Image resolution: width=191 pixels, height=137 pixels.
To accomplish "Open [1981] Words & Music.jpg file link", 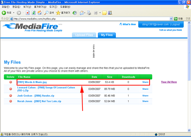I will click(32, 82).
